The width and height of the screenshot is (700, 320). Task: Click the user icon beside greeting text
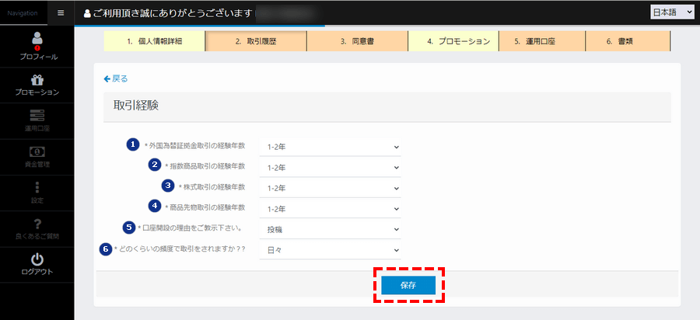click(87, 13)
